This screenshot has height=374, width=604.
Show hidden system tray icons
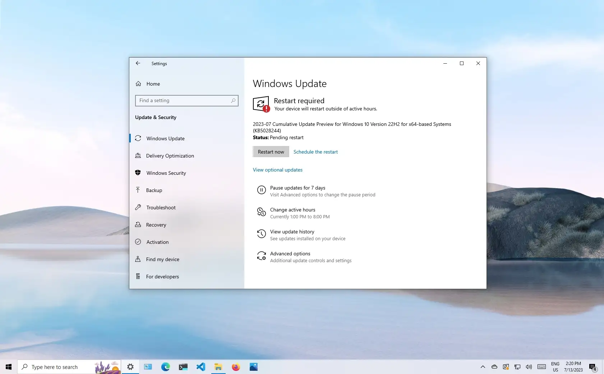coord(483,367)
